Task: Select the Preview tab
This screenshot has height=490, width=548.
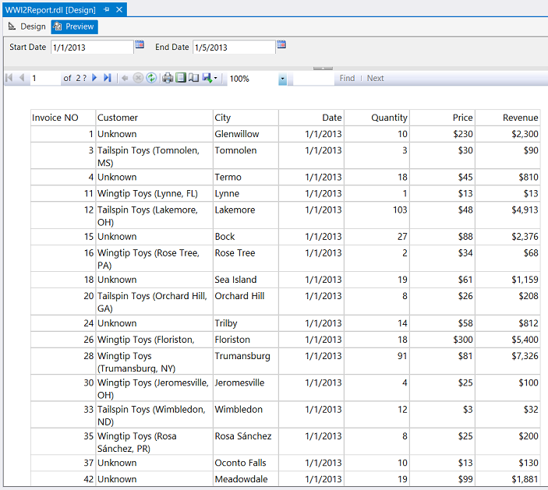Action: (x=74, y=26)
